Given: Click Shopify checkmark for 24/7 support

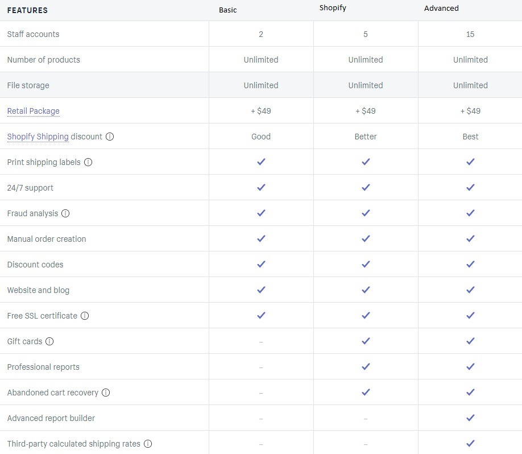Looking at the screenshot, I should pyautogui.click(x=366, y=188).
